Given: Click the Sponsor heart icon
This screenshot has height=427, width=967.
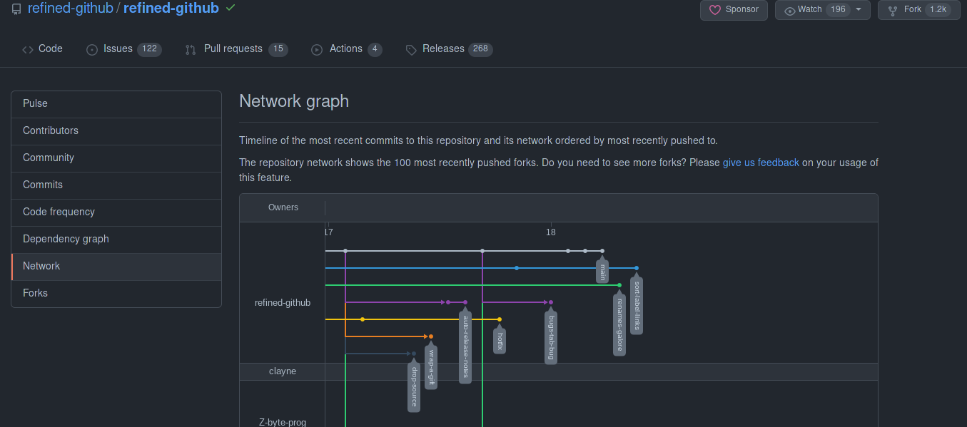Looking at the screenshot, I should [717, 9].
